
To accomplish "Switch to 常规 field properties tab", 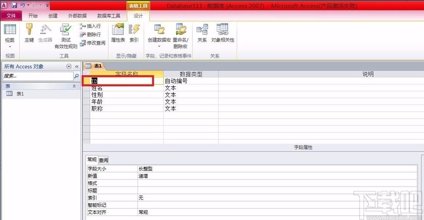I will 92,160.
